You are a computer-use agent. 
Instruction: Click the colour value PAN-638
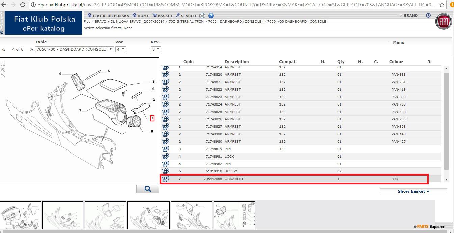click(398, 74)
